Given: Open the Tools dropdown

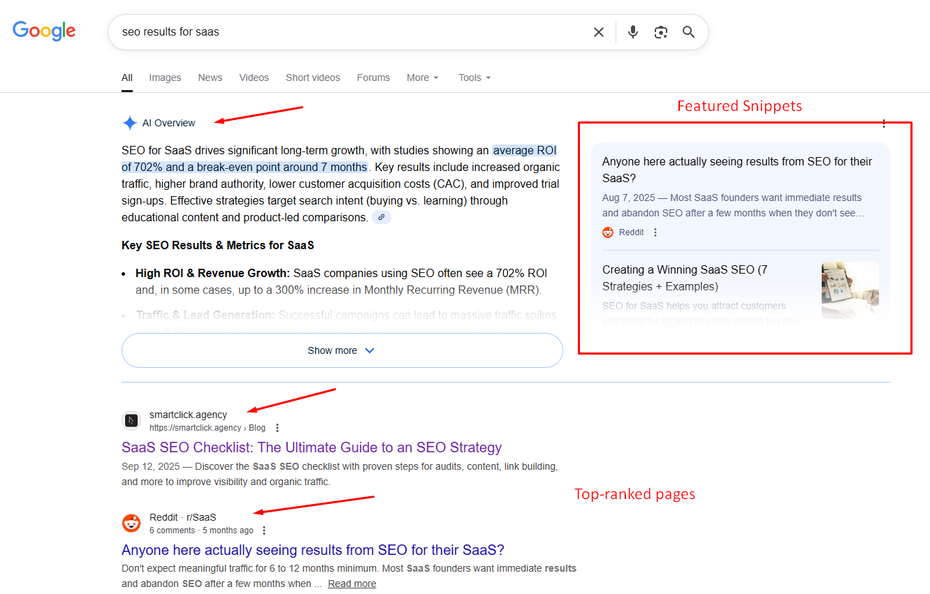Looking at the screenshot, I should tap(474, 77).
